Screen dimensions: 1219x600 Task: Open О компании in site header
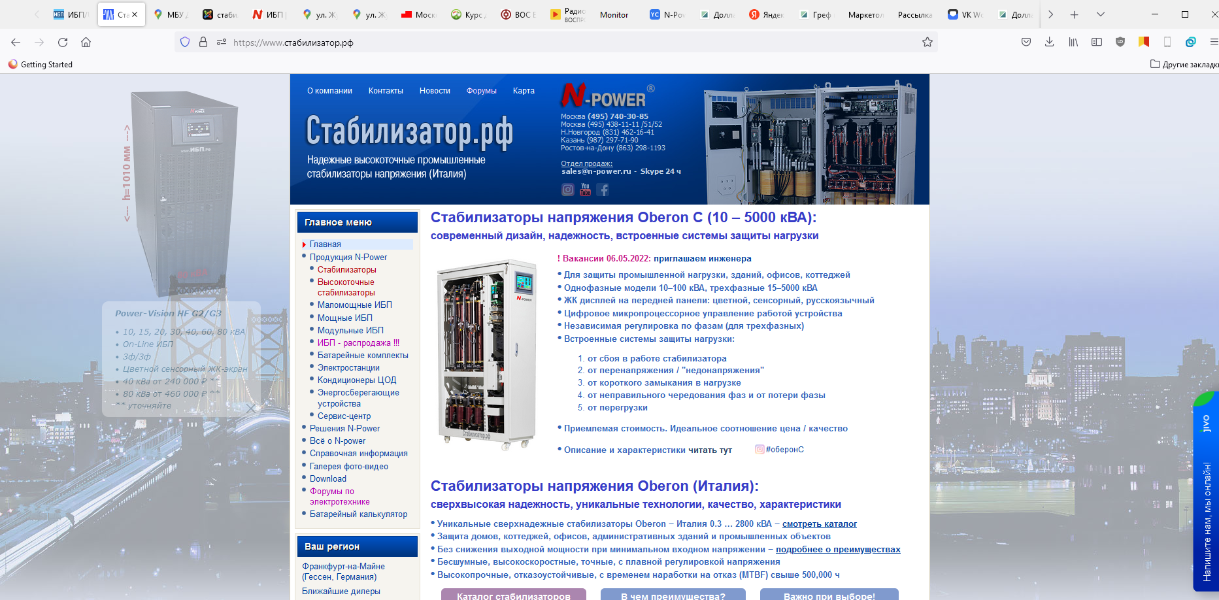click(x=329, y=91)
